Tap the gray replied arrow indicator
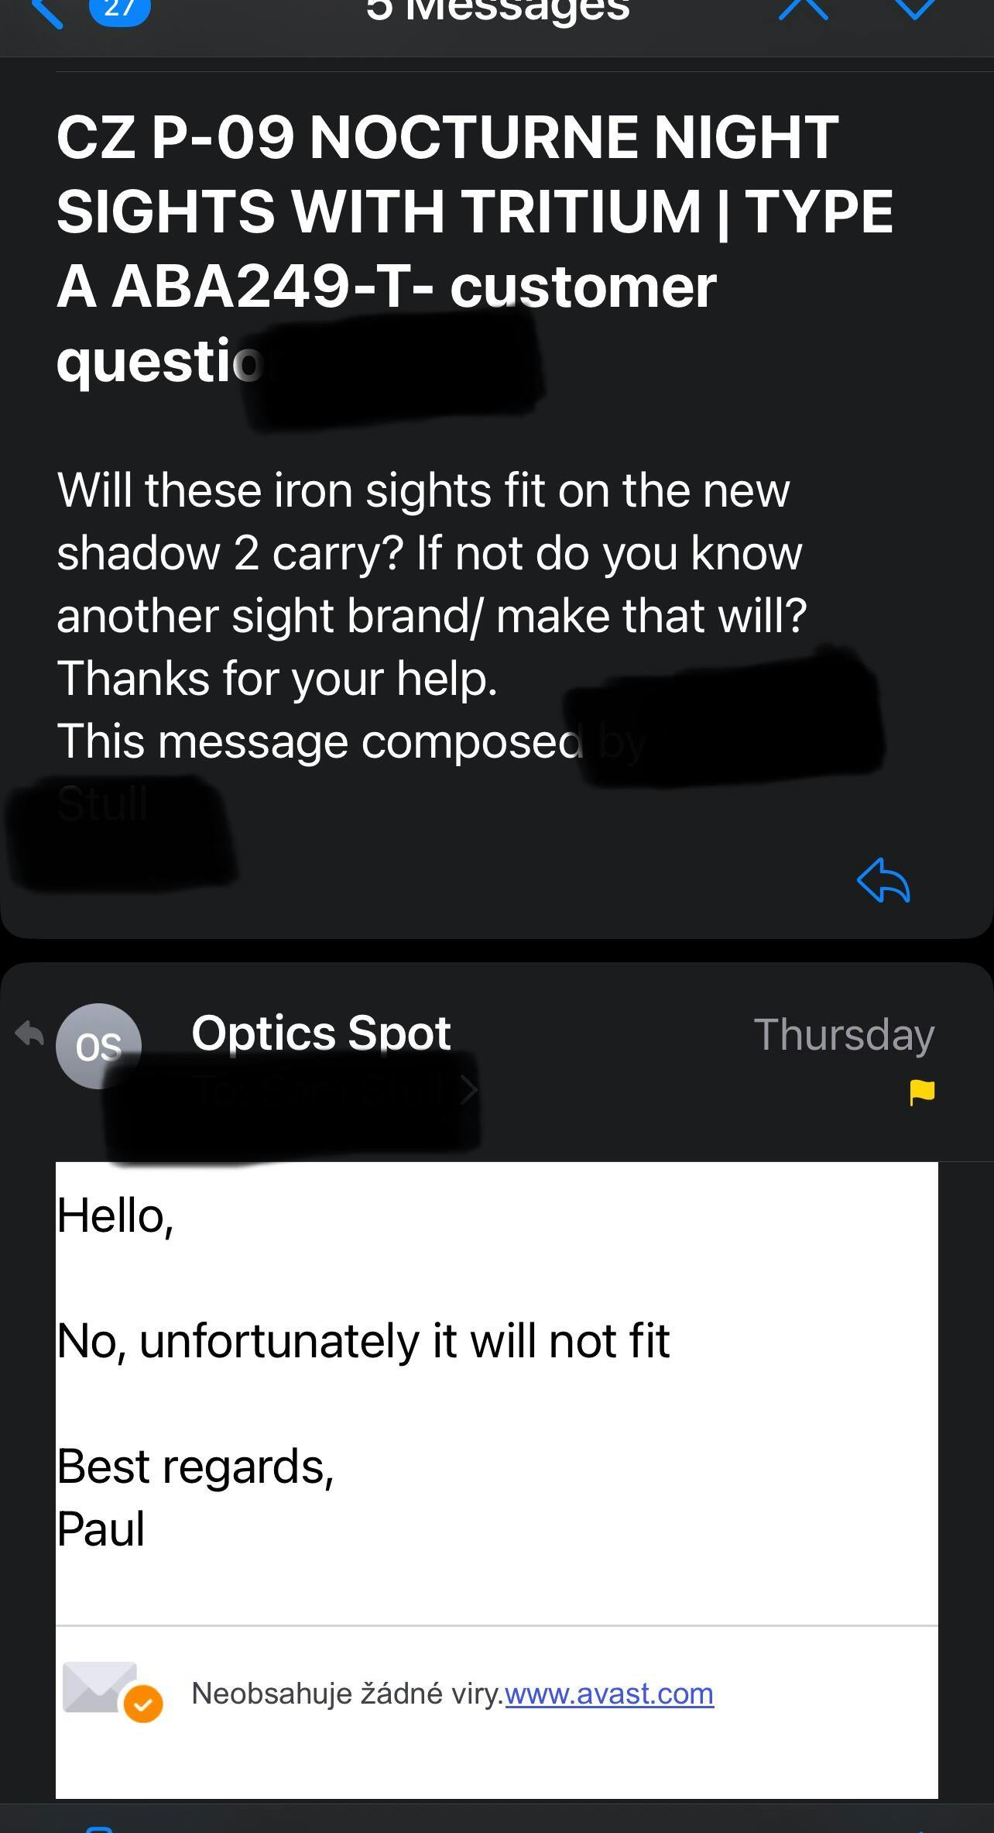This screenshot has height=1833, width=994. [29, 1033]
